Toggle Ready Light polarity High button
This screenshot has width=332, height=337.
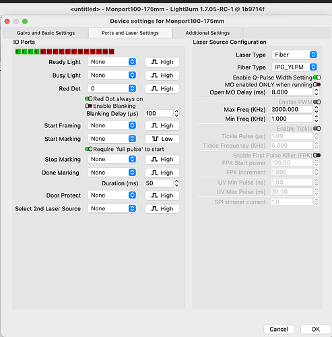point(162,62)
